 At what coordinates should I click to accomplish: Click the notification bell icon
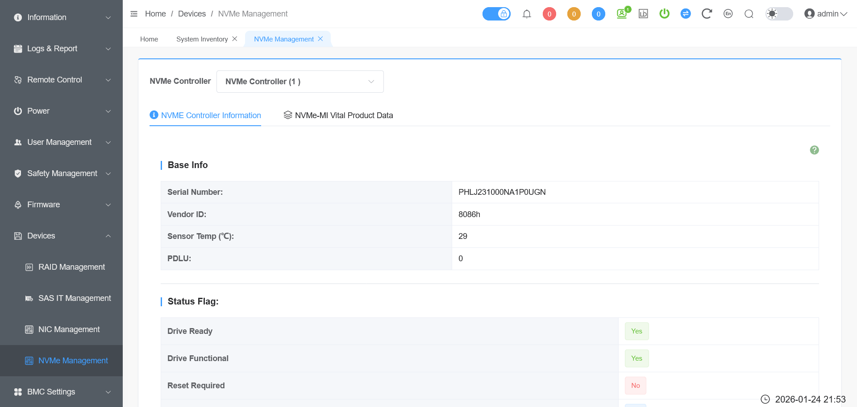tap(527, 14)
